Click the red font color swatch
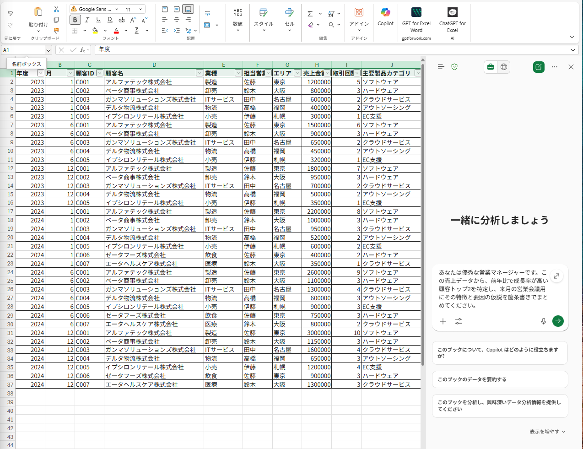The image size is (583, 449). 116,31
